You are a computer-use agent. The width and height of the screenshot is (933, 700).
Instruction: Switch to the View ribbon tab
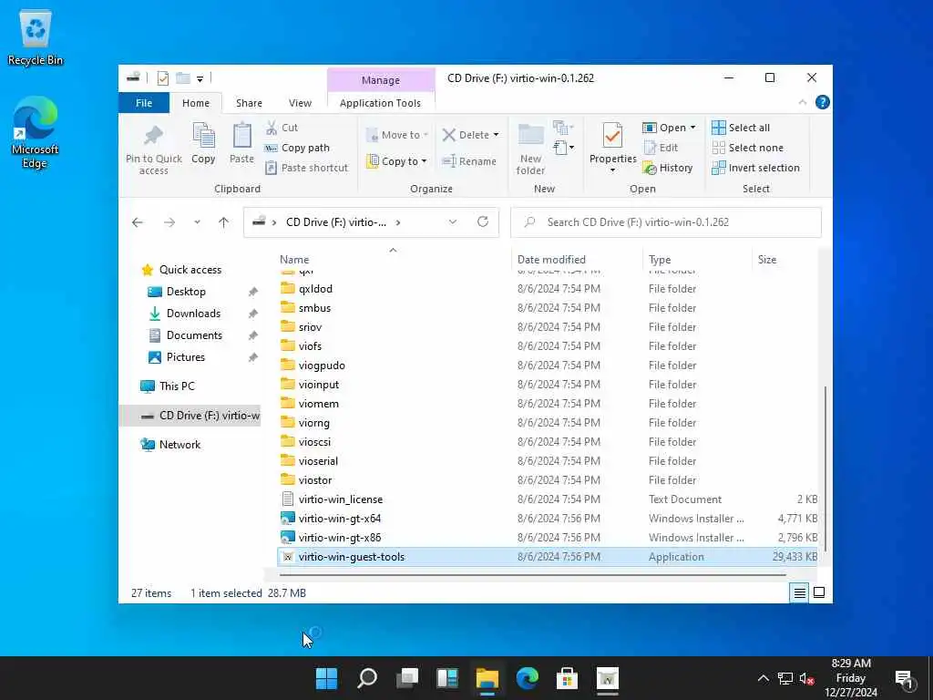point(300,103)
